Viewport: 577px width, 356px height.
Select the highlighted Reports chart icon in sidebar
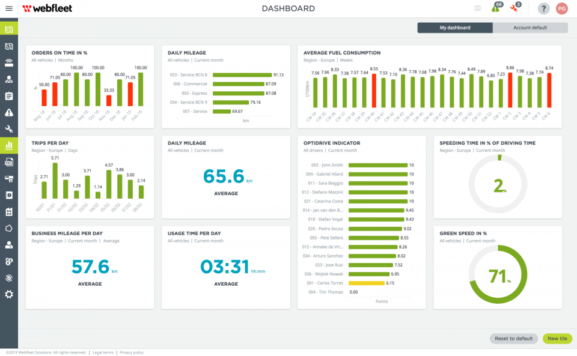tap(8, 145)
